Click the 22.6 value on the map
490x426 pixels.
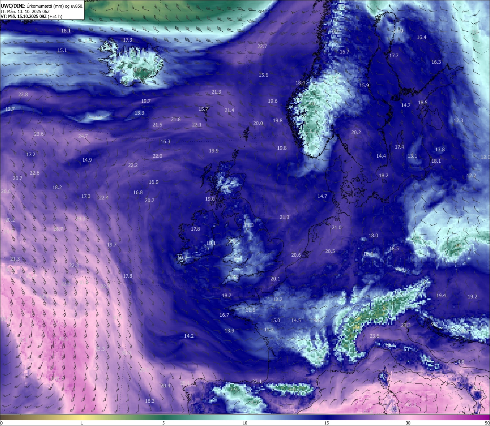point(34,173)
